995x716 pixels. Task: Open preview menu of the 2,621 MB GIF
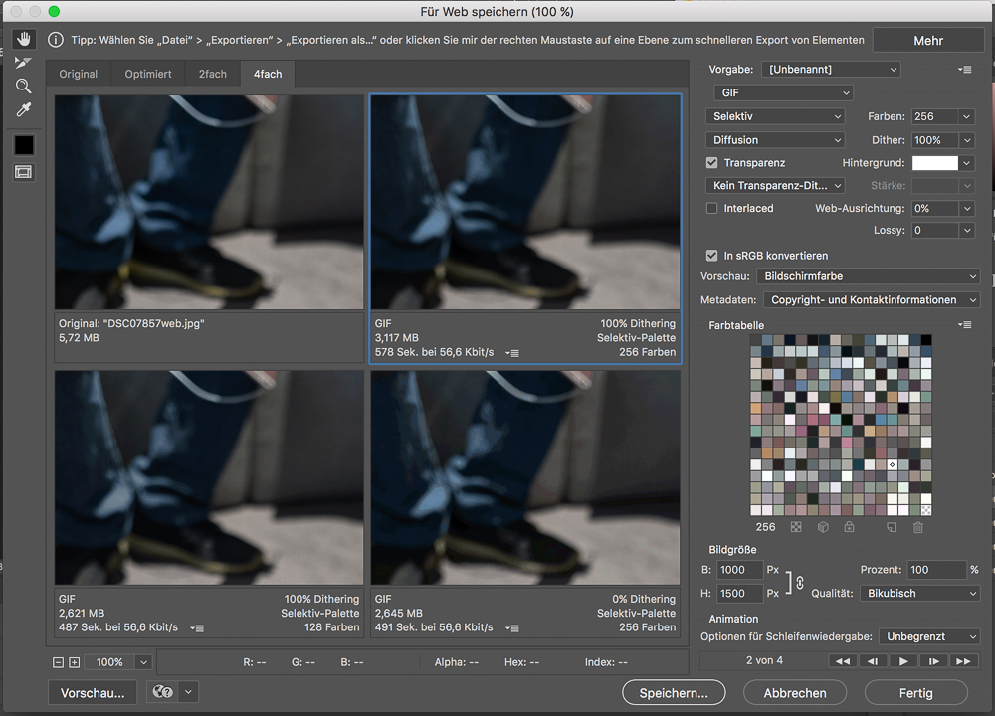197,627
